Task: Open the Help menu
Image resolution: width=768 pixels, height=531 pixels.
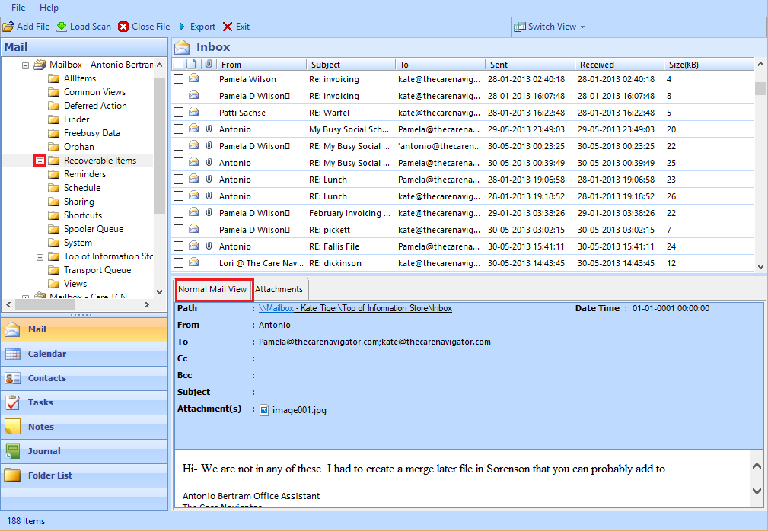Action: point(49,8)
